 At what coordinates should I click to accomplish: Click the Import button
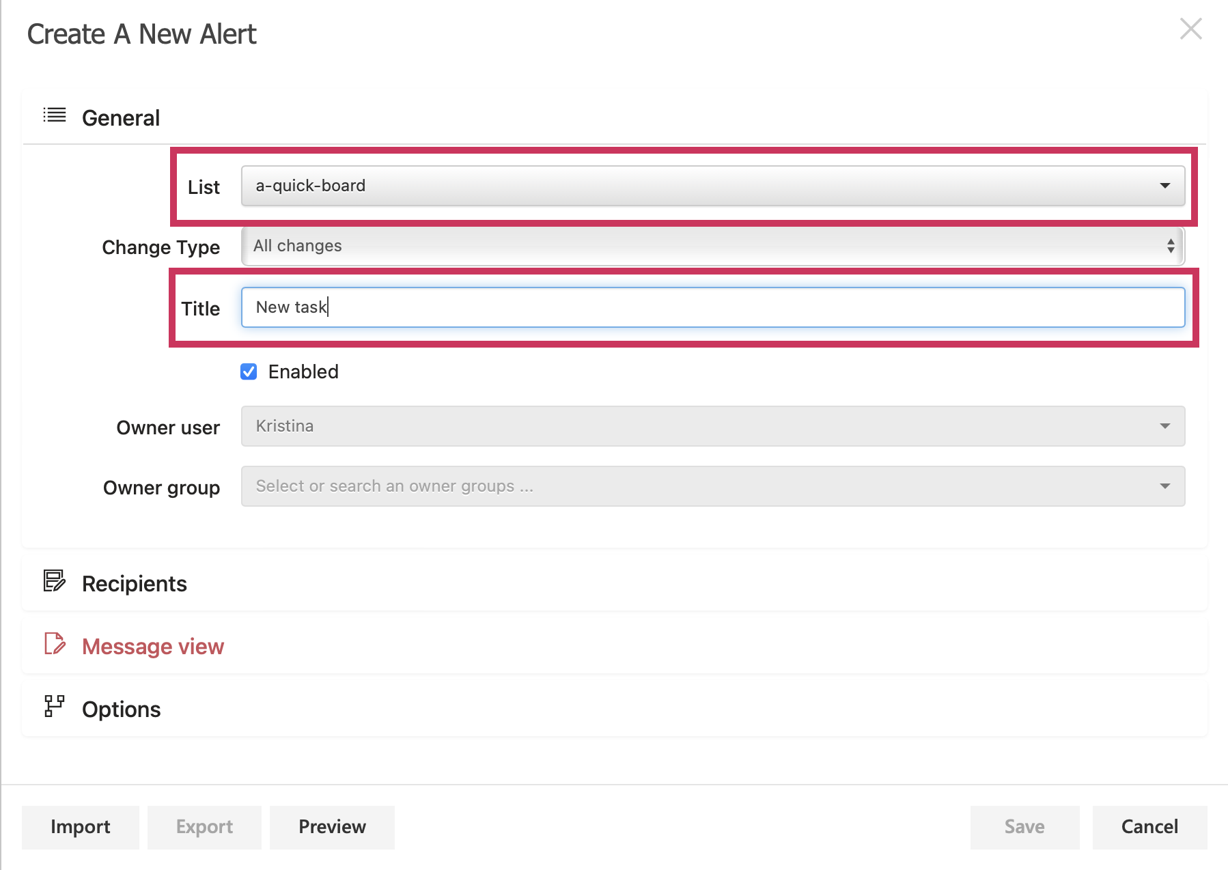point(80,826)
